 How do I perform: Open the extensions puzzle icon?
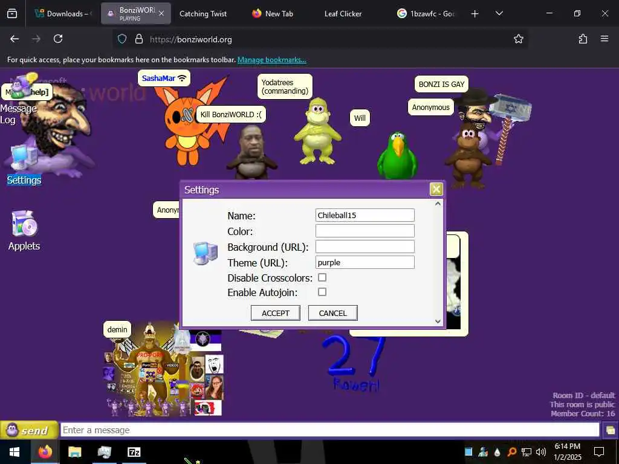583,39
